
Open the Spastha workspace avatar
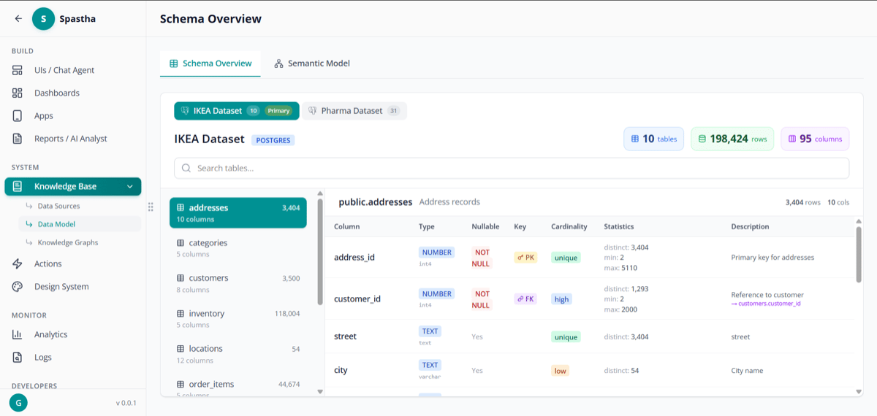pyautogui.click(x=44, y=19)
